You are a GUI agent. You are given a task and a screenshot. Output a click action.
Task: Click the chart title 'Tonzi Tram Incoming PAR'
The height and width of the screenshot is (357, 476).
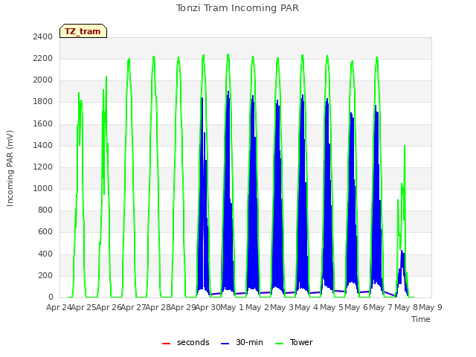238,8
